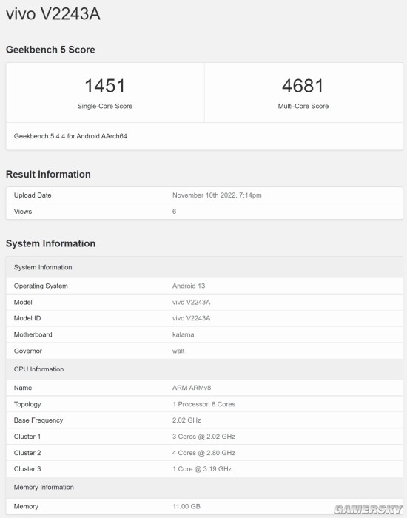Click the Memory value 11.00 GB
The height and width of the screenshot is (518, 407).
(x=186, y=506)
